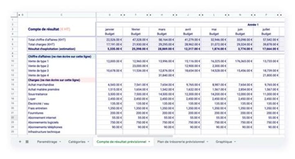Click the 'Fournitures' row label
295x159 pixels.
tap(36, 113)
